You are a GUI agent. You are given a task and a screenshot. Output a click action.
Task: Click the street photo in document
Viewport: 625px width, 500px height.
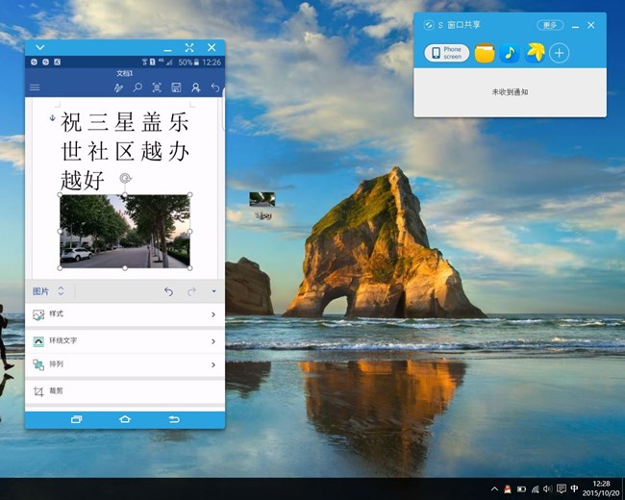pyautogui.click(x=124, y=231)
